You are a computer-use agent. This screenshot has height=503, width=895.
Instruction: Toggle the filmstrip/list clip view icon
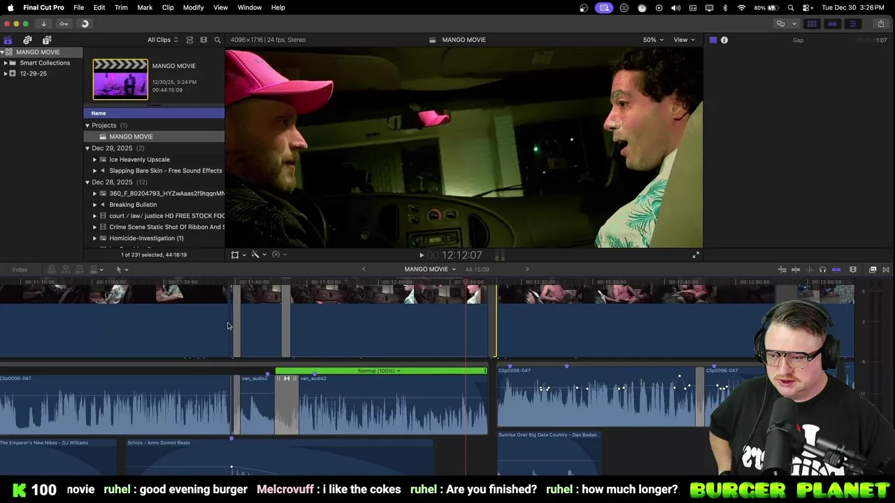click(189, 40)
